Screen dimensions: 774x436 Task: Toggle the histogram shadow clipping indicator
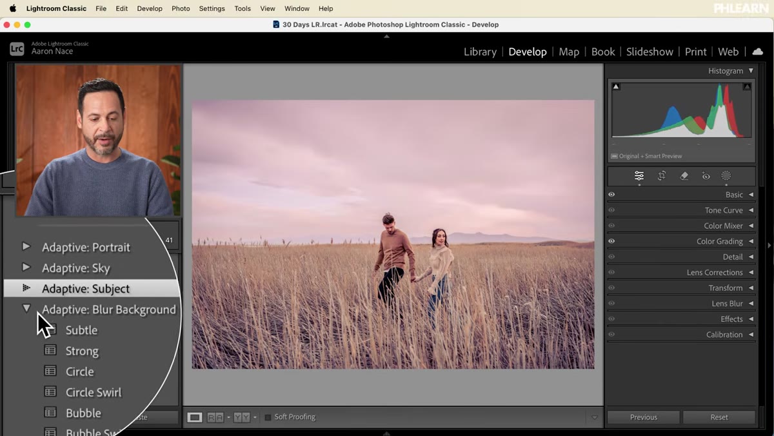tap(616, 86)
